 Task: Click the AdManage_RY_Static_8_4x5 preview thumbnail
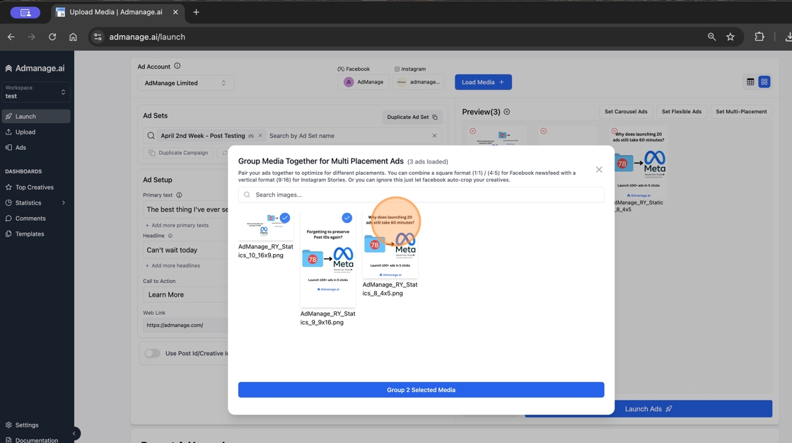coord(639,162)
